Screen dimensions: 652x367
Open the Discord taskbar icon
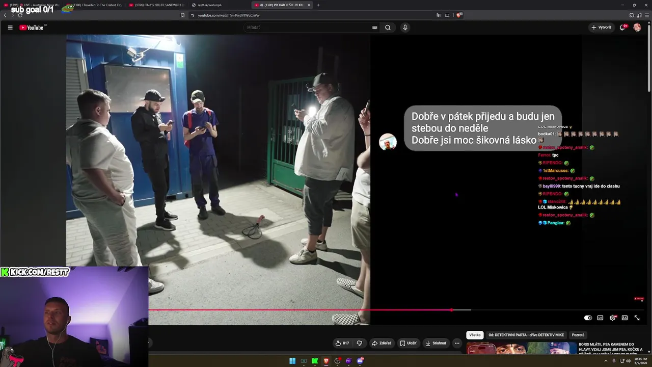click(360, 361)
